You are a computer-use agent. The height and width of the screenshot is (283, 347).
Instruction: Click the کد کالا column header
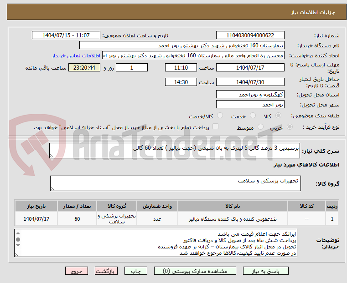point(306,206)
